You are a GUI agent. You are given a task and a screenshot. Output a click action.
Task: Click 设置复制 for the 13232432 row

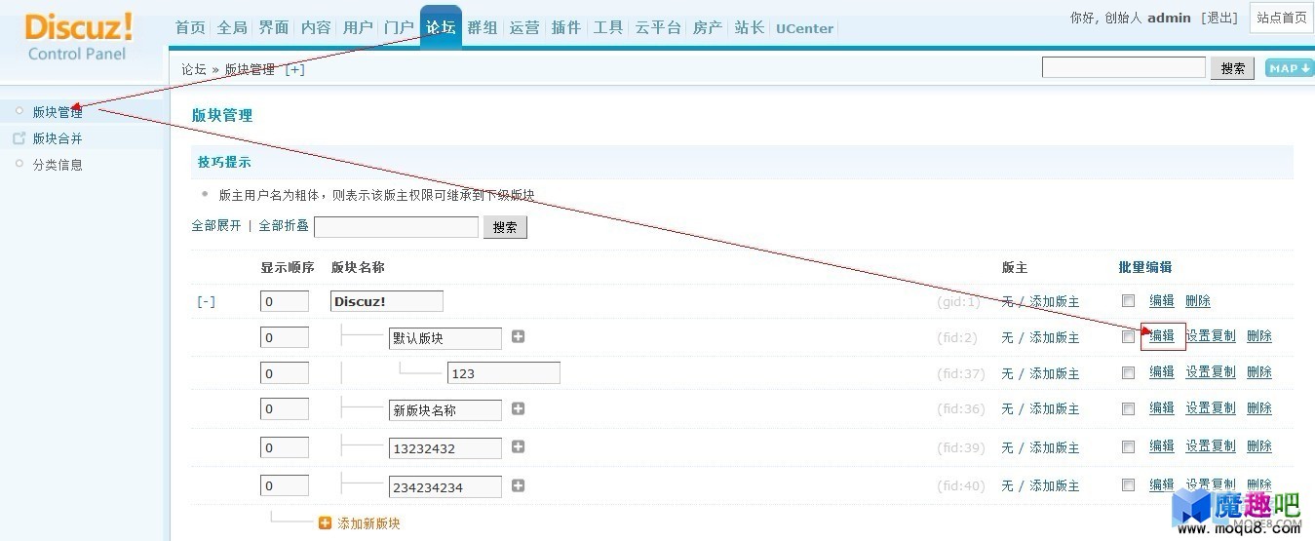pyautogui.click(x=1211, y=445)
